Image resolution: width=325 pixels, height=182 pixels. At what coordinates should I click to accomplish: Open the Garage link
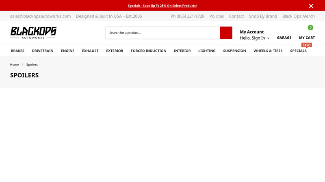point(284,38)
